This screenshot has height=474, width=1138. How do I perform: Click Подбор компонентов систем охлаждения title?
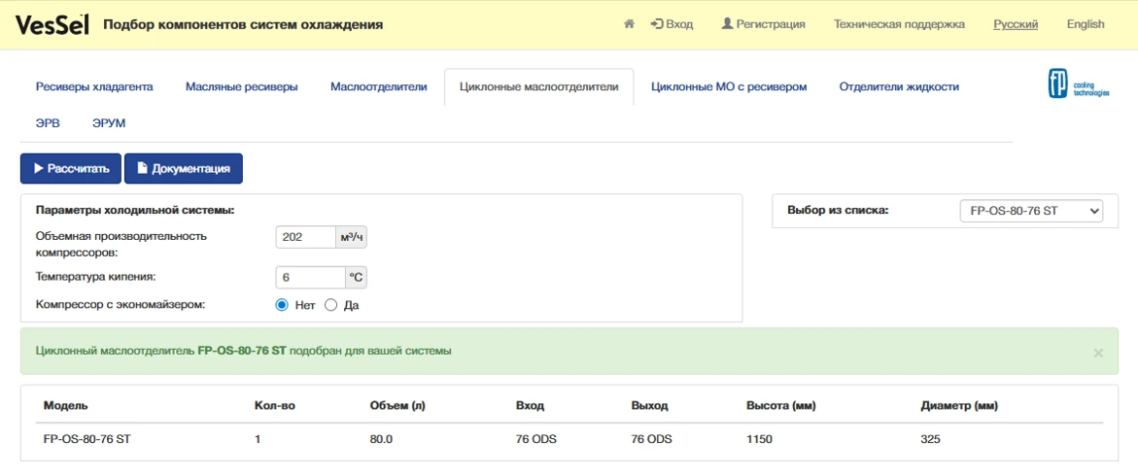tap(243, 24)
